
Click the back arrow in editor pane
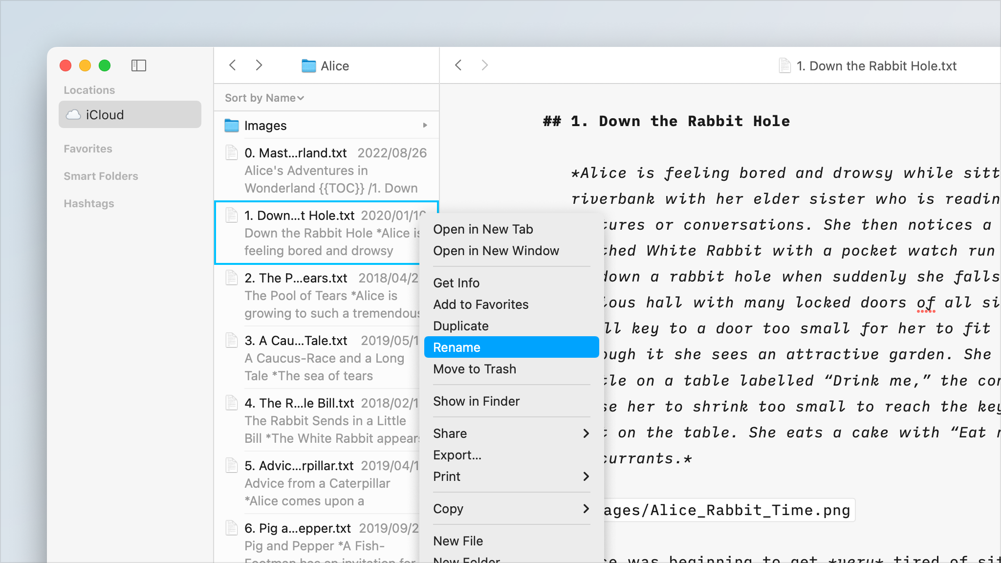tap(458, 65)
